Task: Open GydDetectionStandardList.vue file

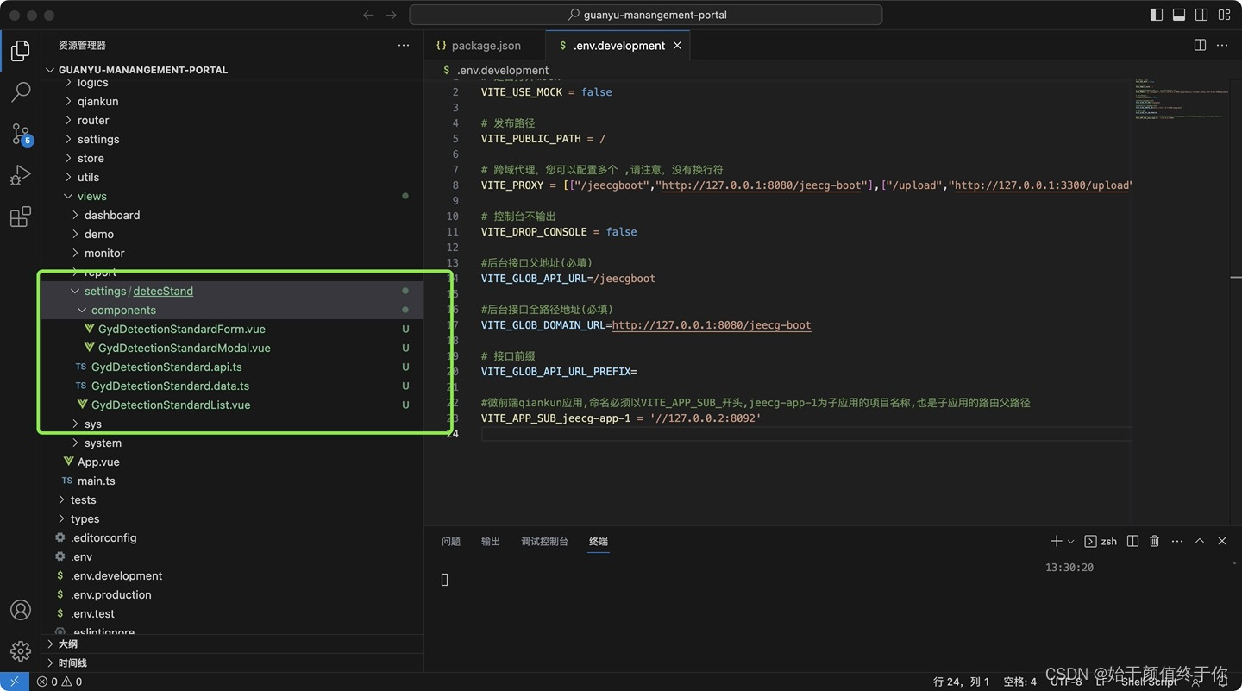Action: tap(233, 405)
